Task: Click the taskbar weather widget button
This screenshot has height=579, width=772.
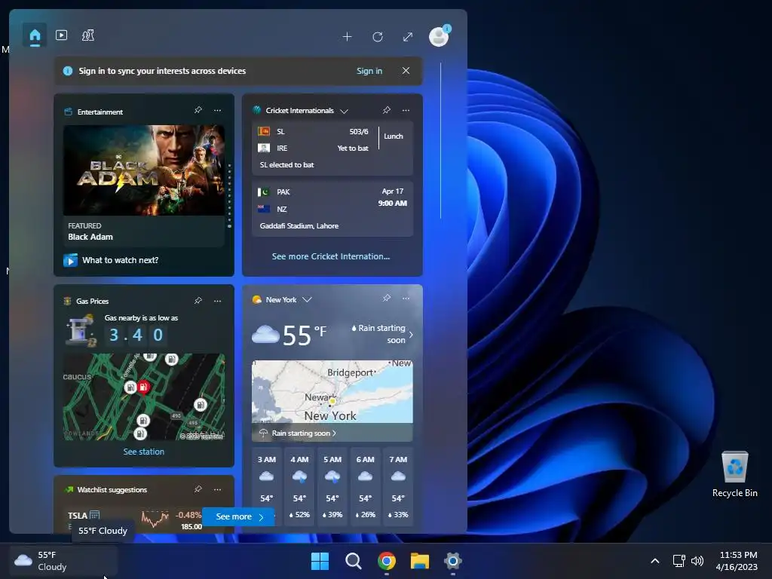Action: pyautogui.click(x=64, y=561)
